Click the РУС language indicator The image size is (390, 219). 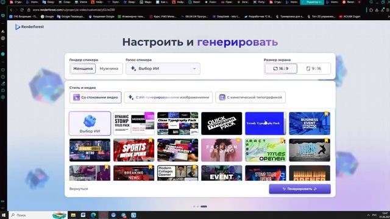[x=374, y=215]
